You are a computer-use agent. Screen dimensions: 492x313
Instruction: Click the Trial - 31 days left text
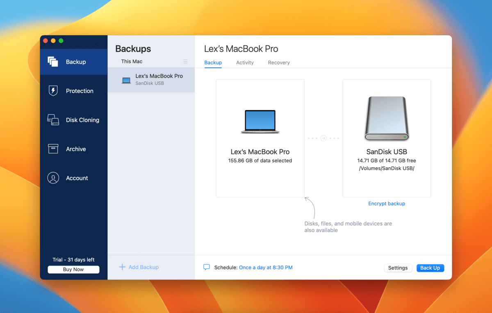pos(73,260)
